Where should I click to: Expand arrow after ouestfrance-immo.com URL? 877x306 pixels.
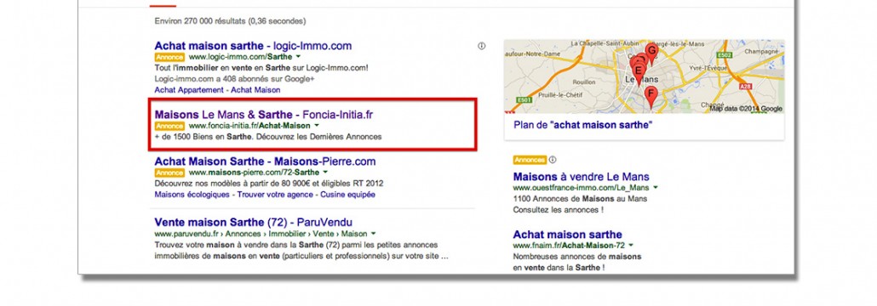655,188
